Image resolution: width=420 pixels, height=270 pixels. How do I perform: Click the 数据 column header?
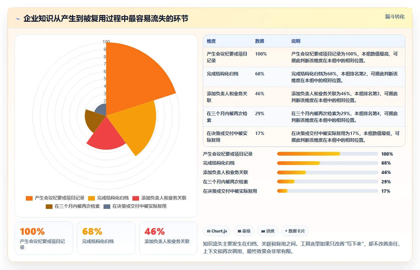pos(259,41)
